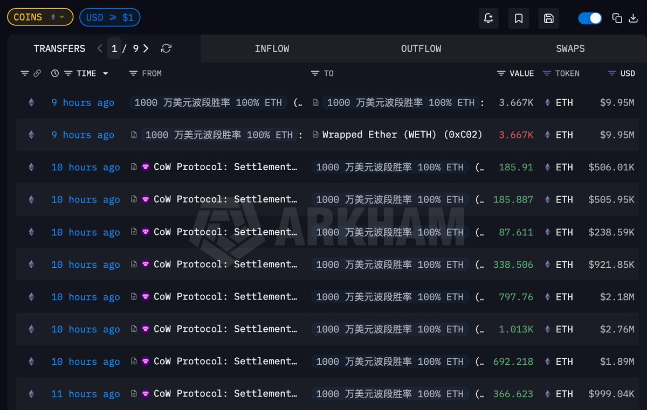
Task: Open first '9 hours ago' transaction link
Action: pyautogui.click(x=83, y=102)
